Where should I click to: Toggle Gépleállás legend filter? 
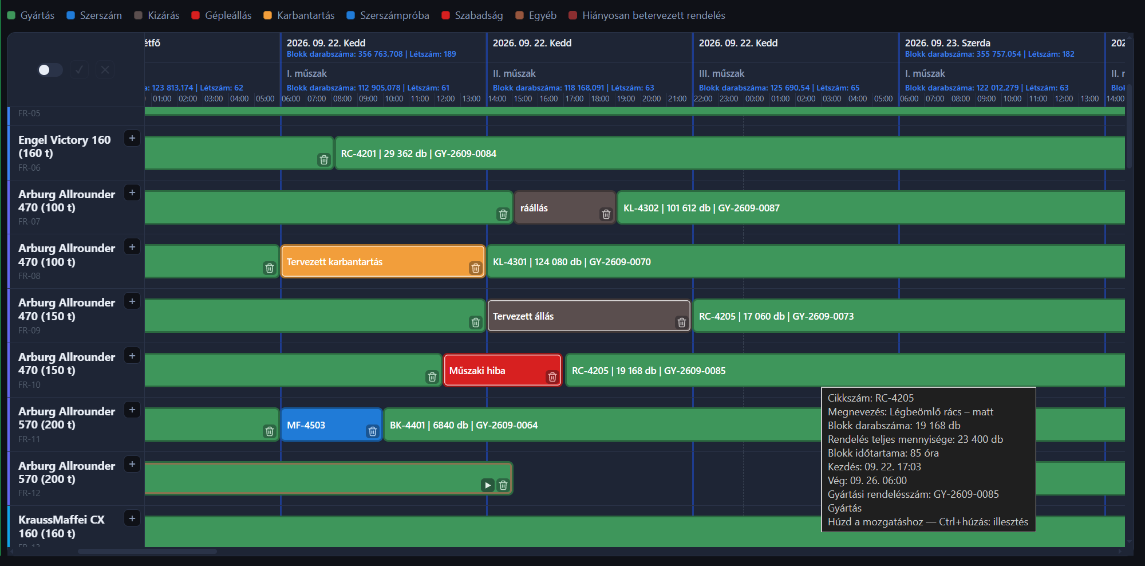click(x=222, y=15)
